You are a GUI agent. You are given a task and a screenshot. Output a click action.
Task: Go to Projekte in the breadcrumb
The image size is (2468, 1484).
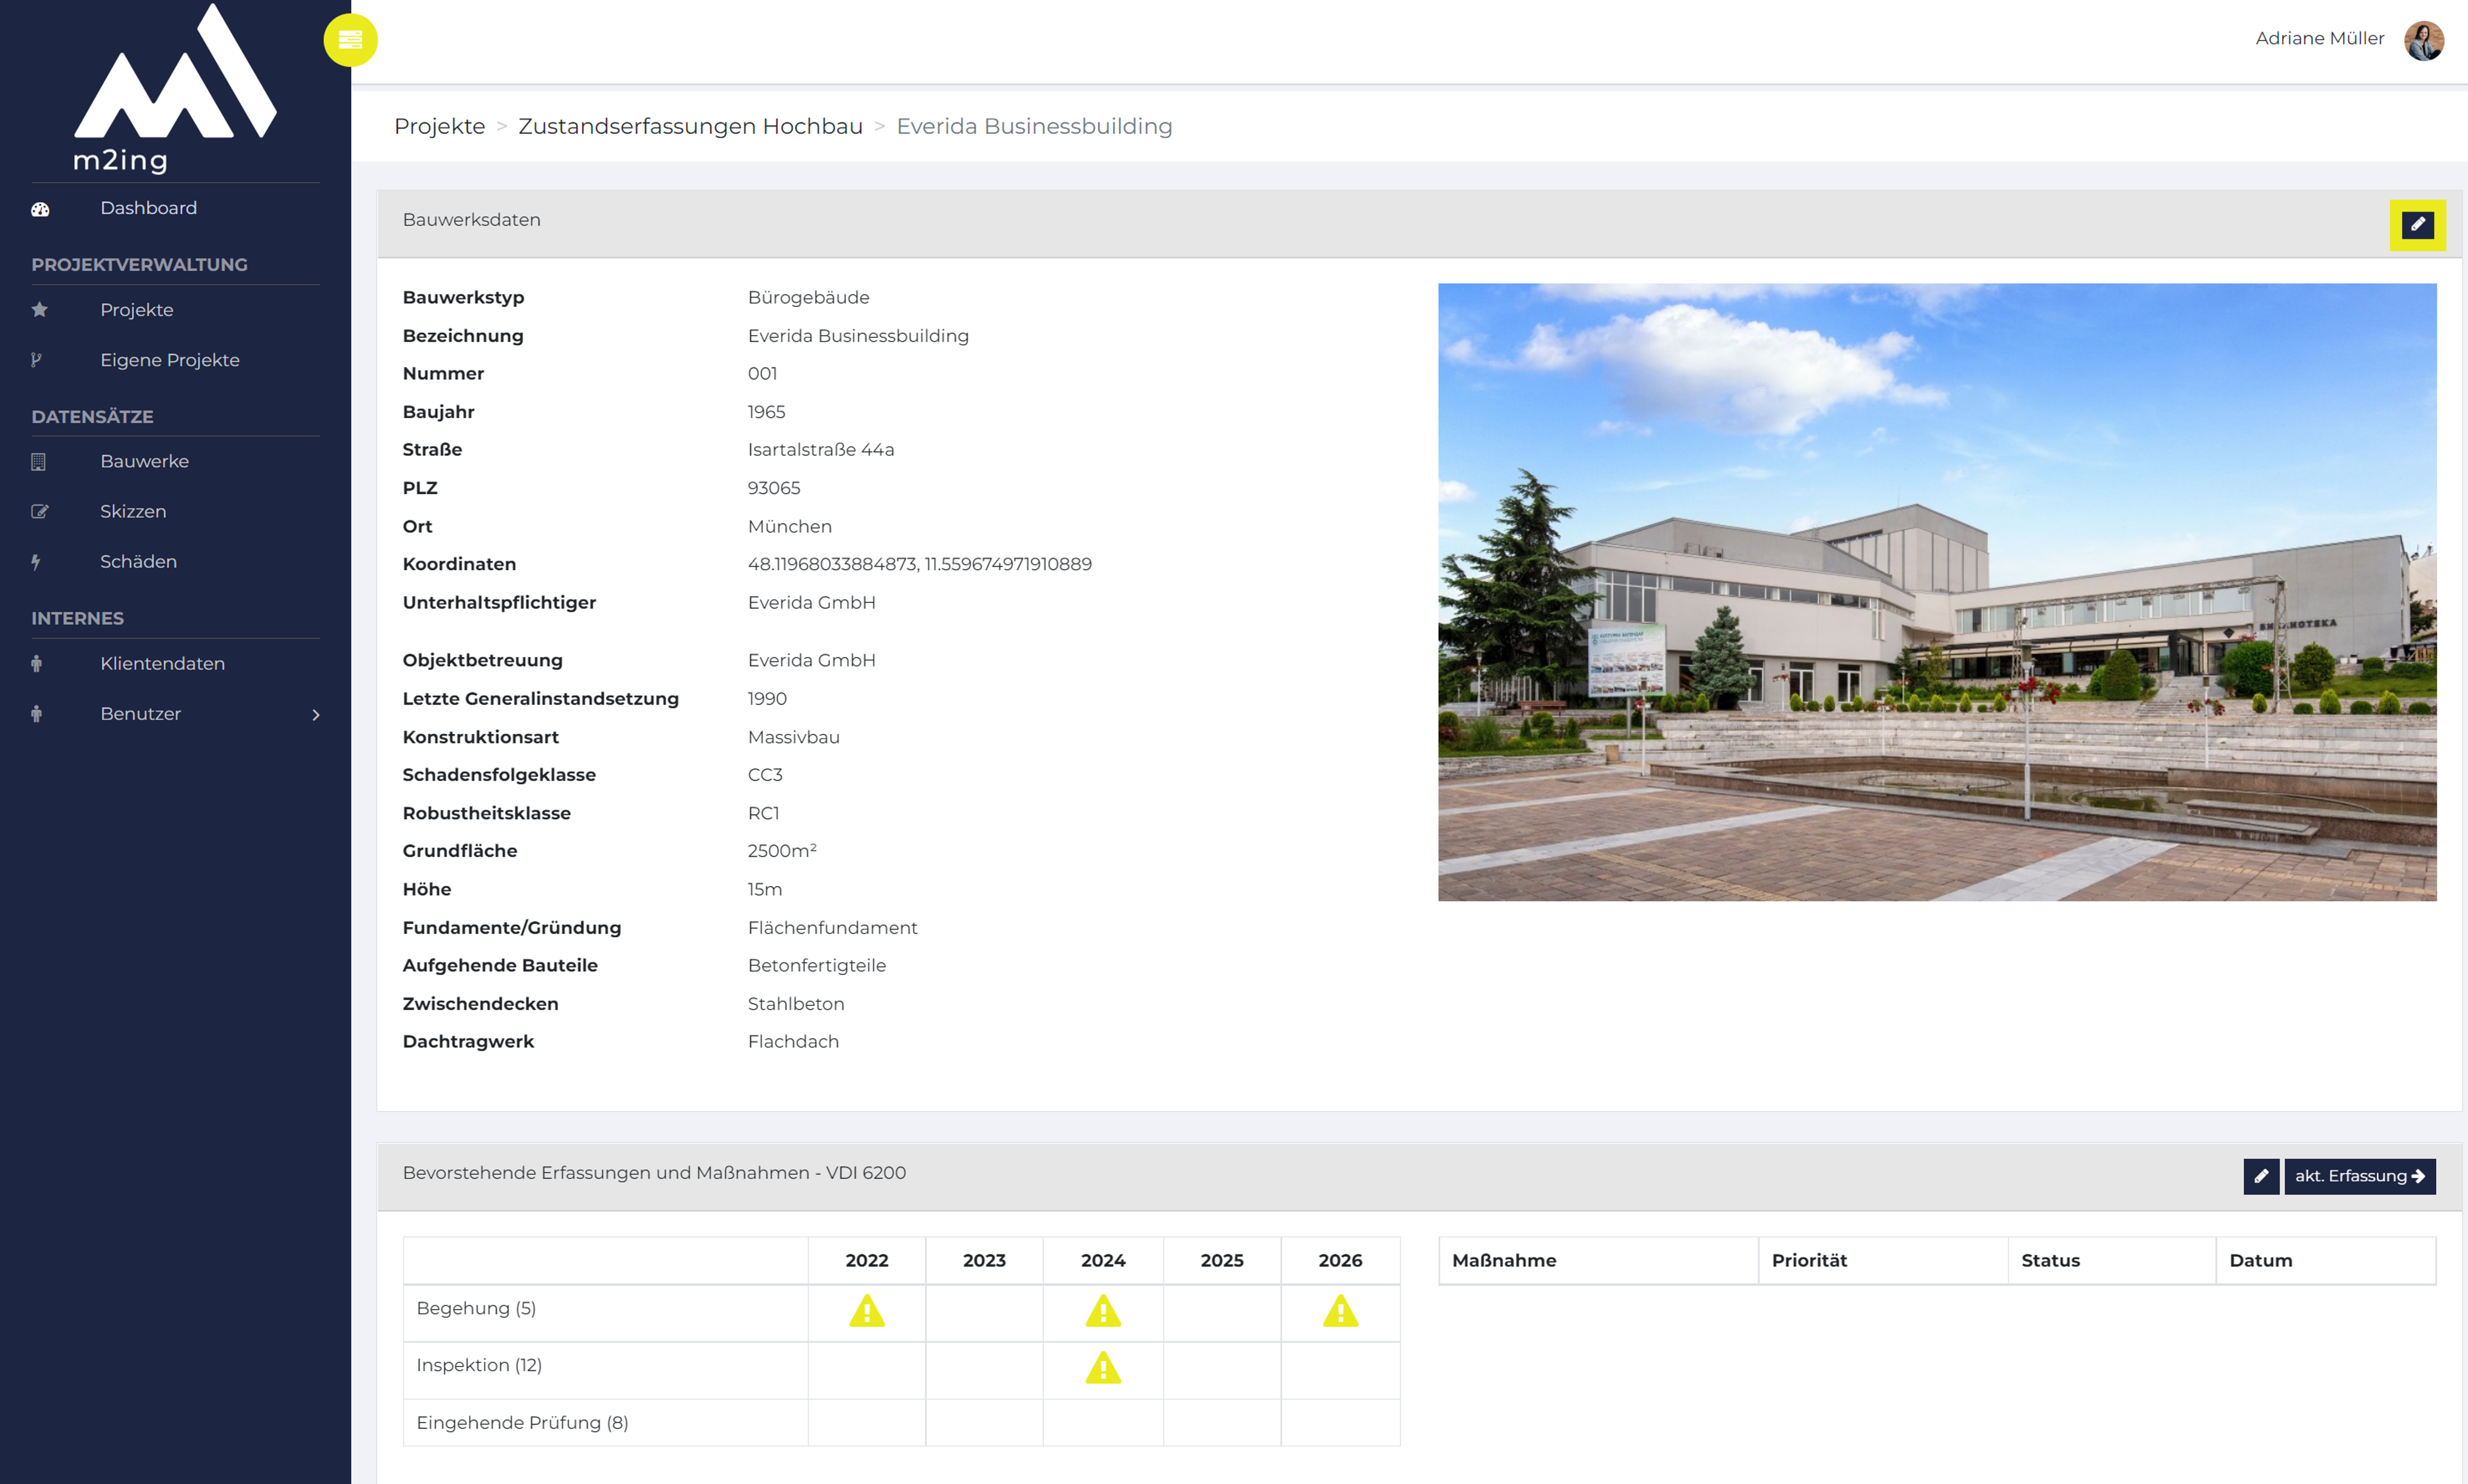[439, 126]
